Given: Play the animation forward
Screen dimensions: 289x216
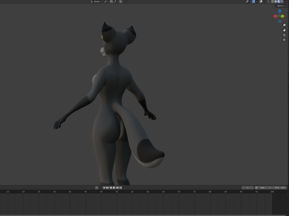Looking at the screenshot, I should click(114, 188).
